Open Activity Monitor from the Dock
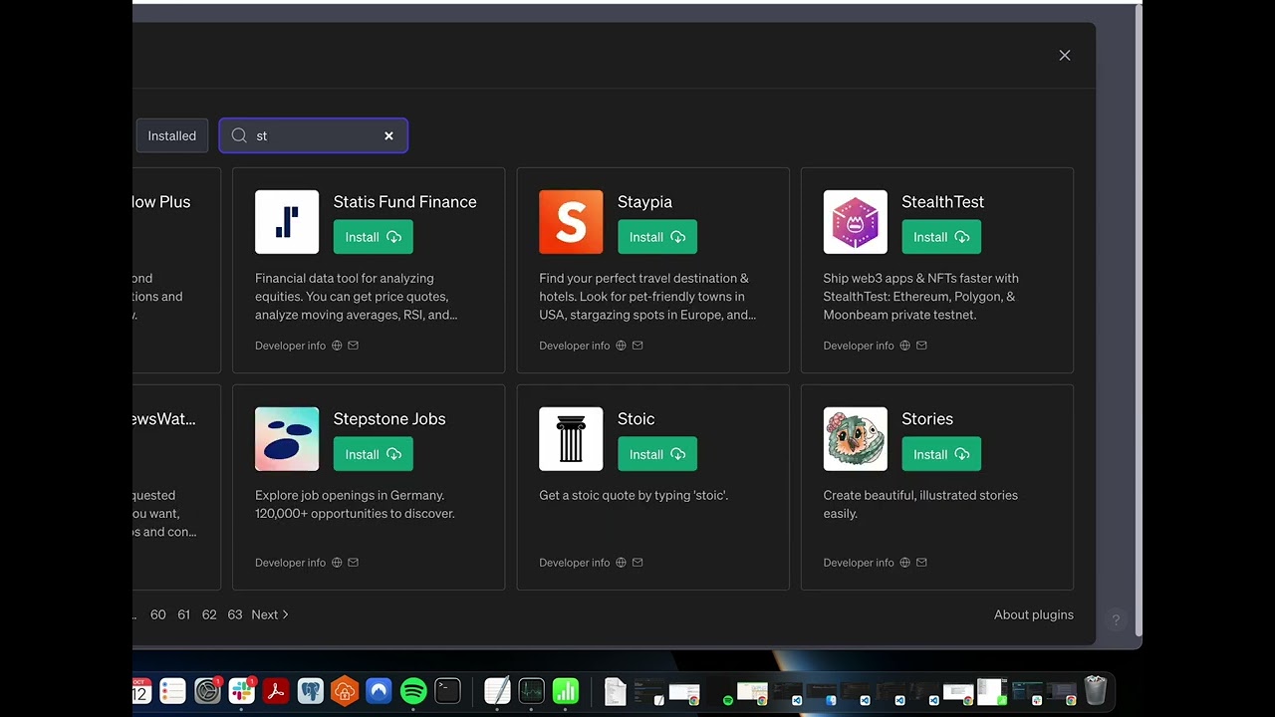Screen dimensions: 1275x717 coord(531,690)
